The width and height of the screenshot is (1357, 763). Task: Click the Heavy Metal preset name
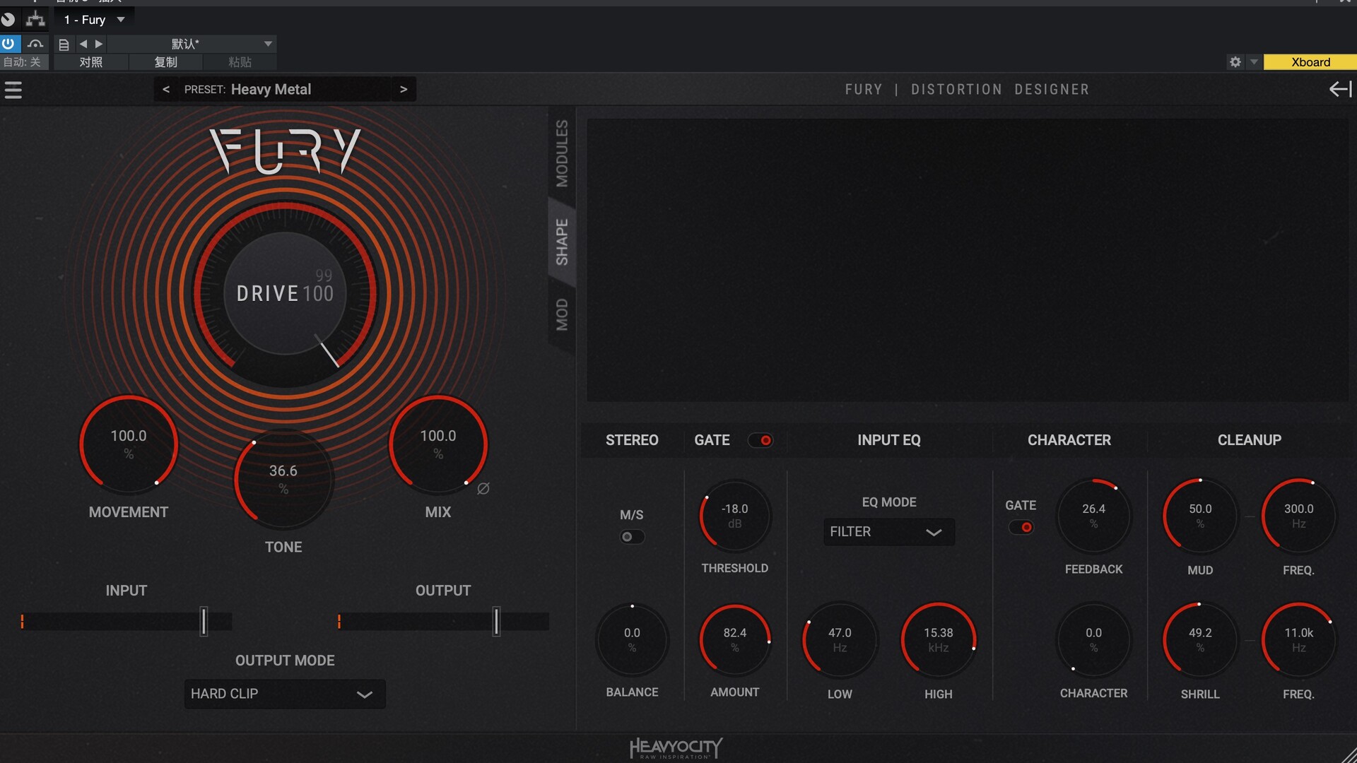(x=271, y=89)
